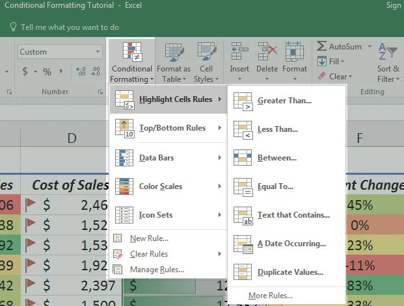
Task: Open Cell Styles gallery
Action: tap(207, 62)
